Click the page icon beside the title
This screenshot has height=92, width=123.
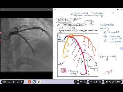(x=113, y=13)
